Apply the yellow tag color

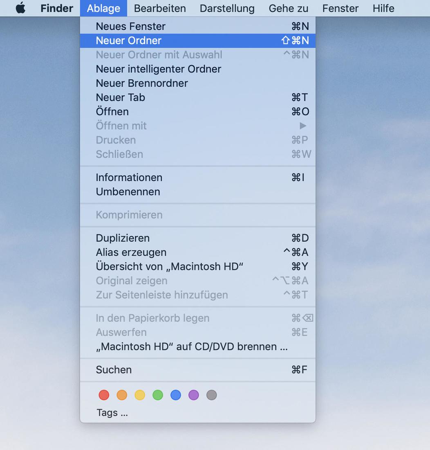(140, 395)
